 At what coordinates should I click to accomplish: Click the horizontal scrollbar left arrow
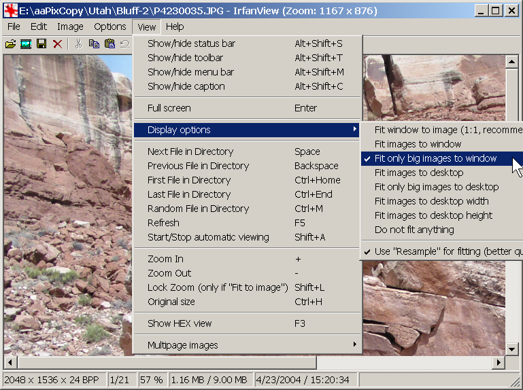(x=10, y=362)
